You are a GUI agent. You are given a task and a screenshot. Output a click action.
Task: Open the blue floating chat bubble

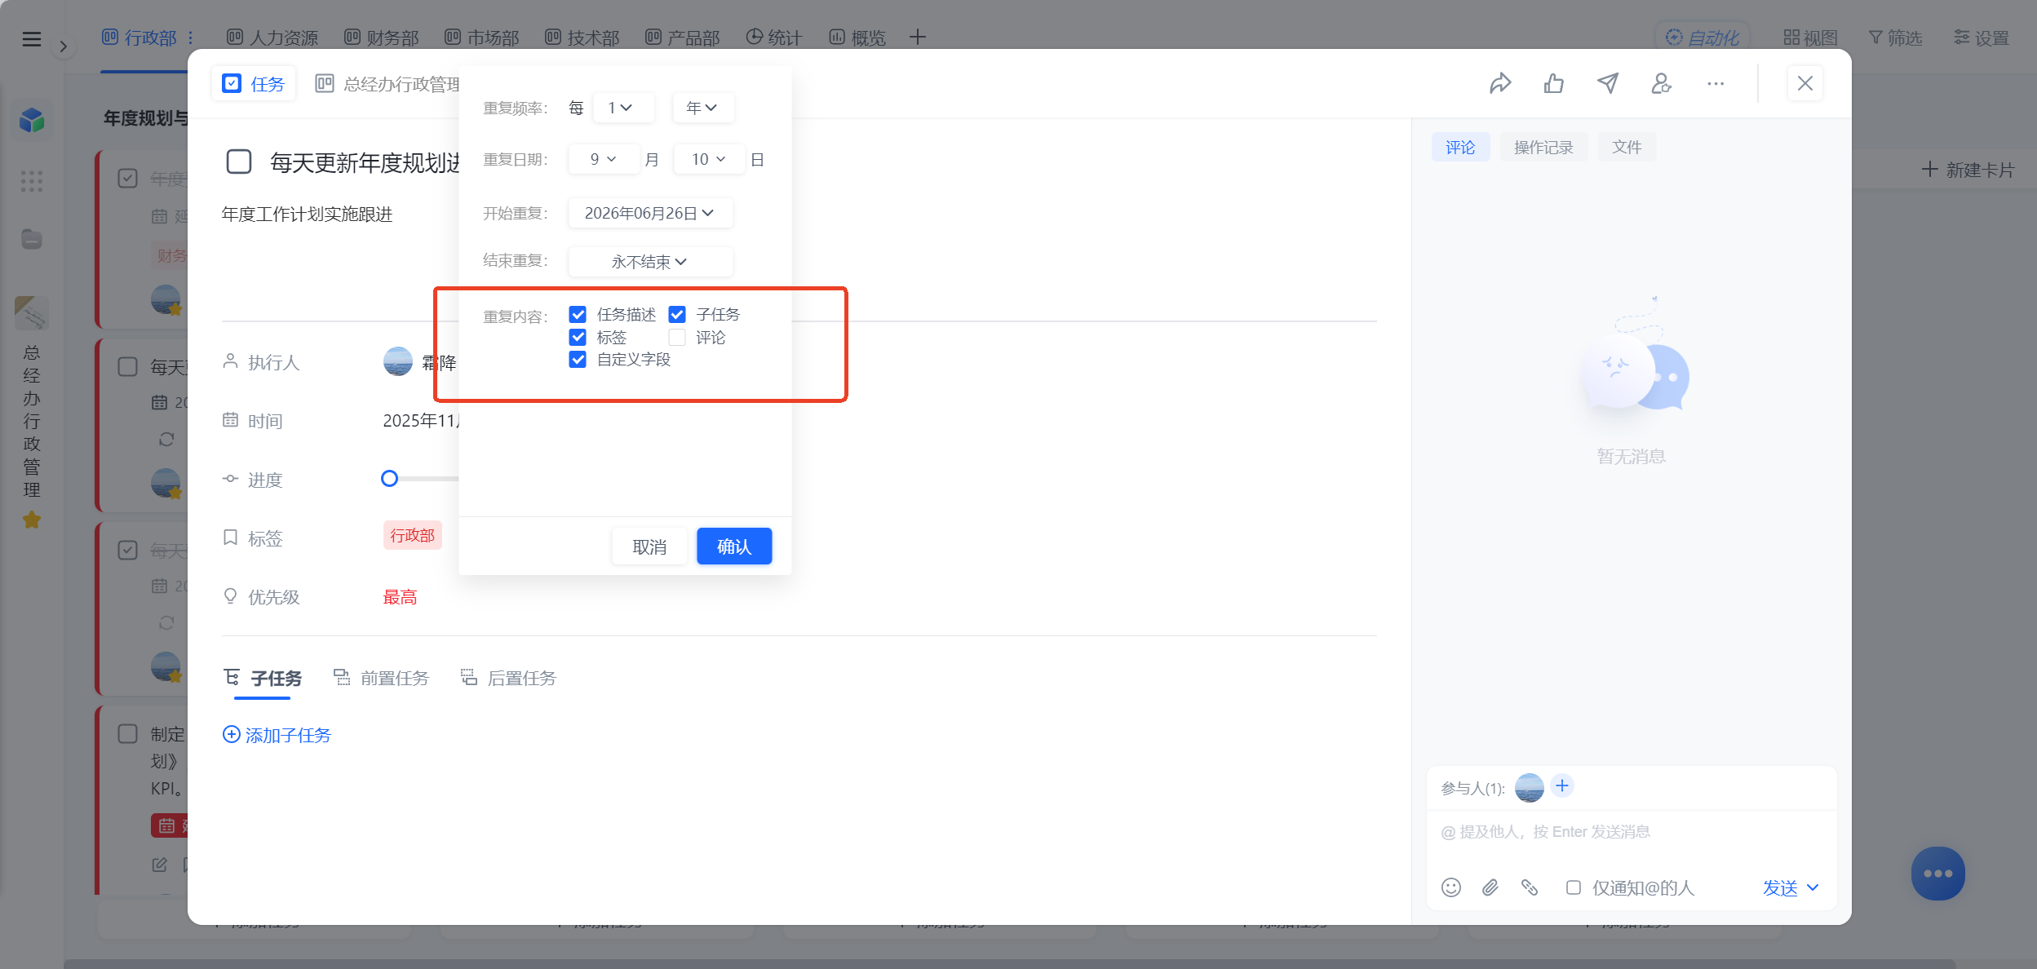(1938, 874)
